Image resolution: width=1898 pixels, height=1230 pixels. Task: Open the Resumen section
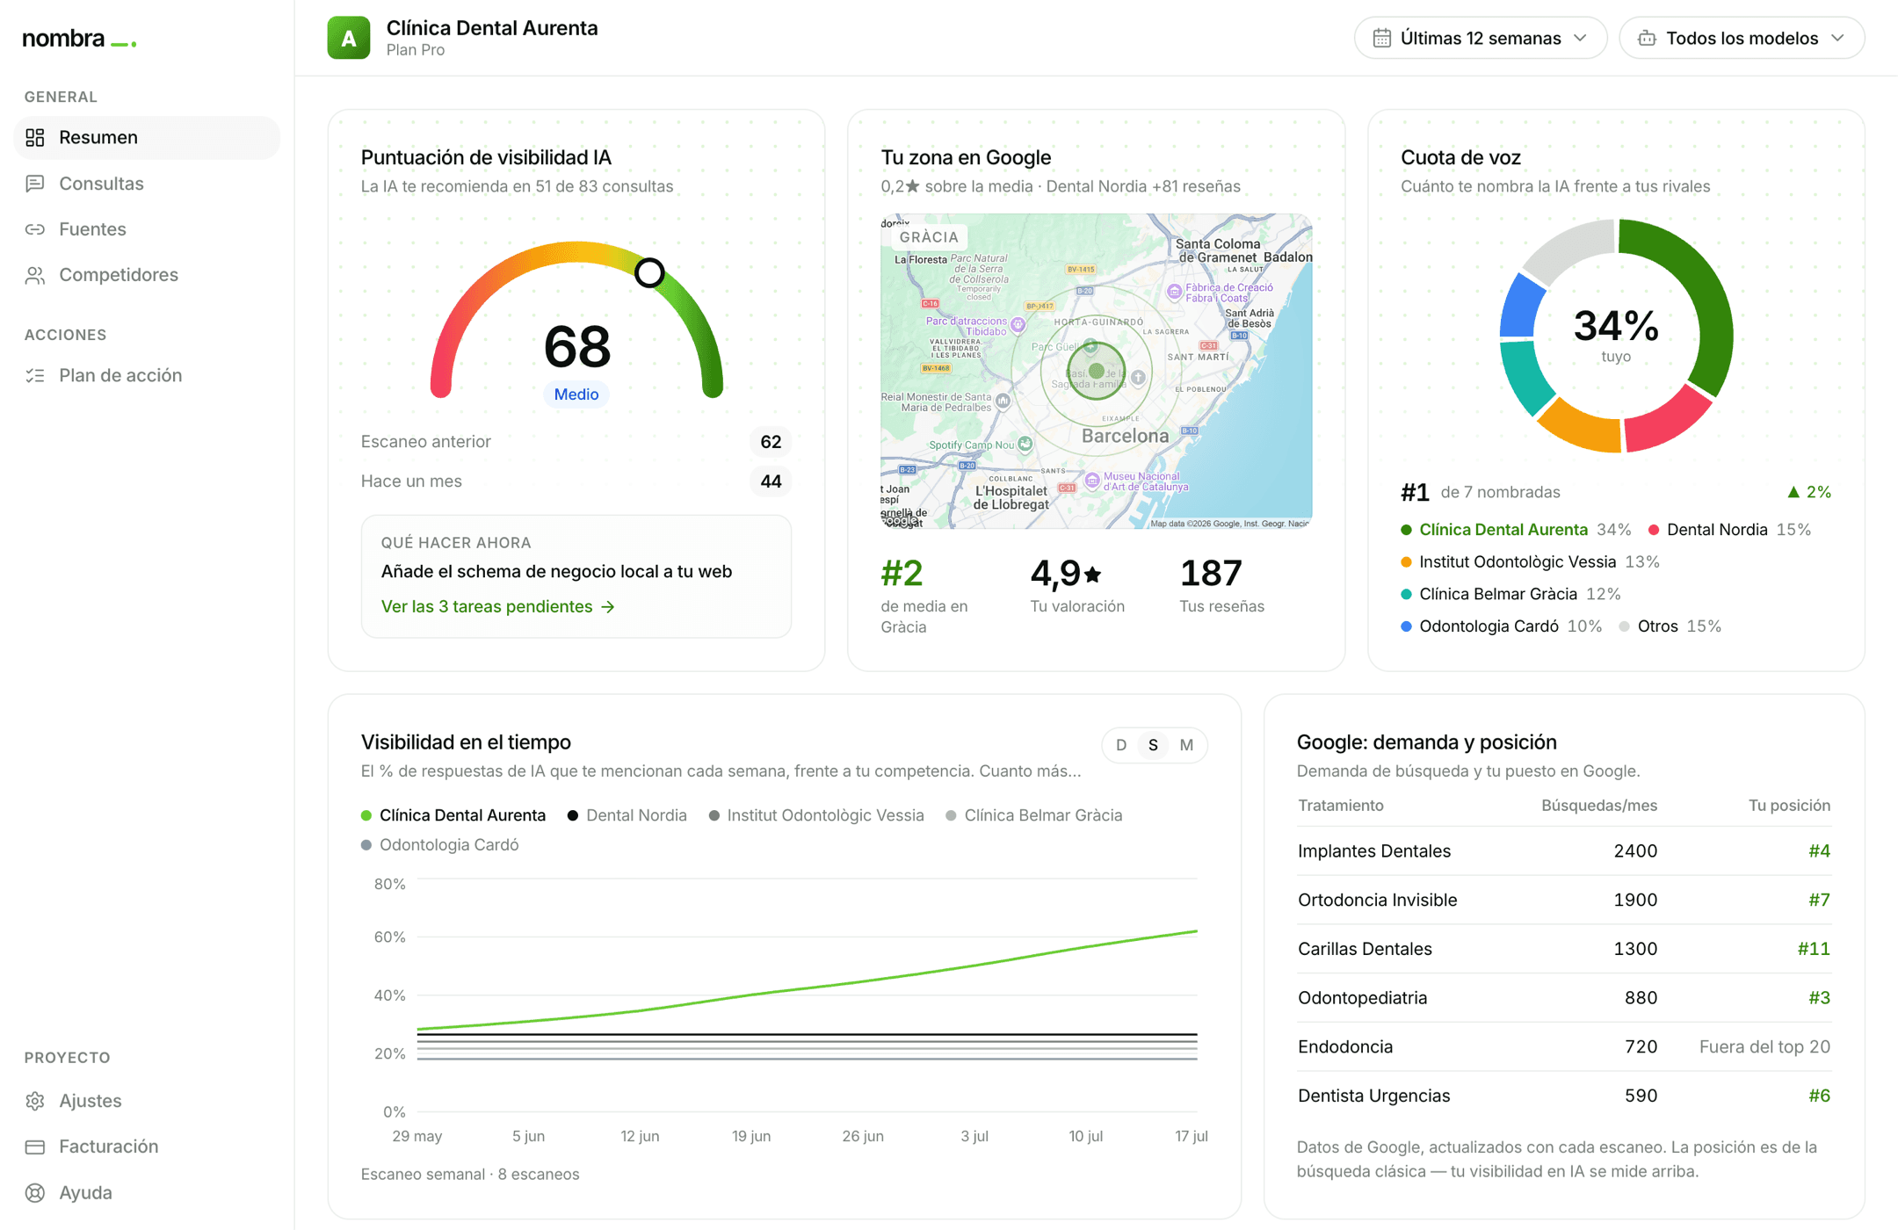[x=147, y=138]
